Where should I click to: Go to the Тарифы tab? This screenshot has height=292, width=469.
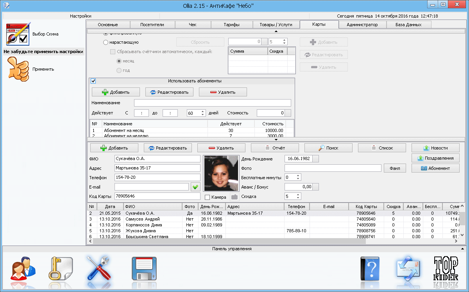click(x=232, y=25)
